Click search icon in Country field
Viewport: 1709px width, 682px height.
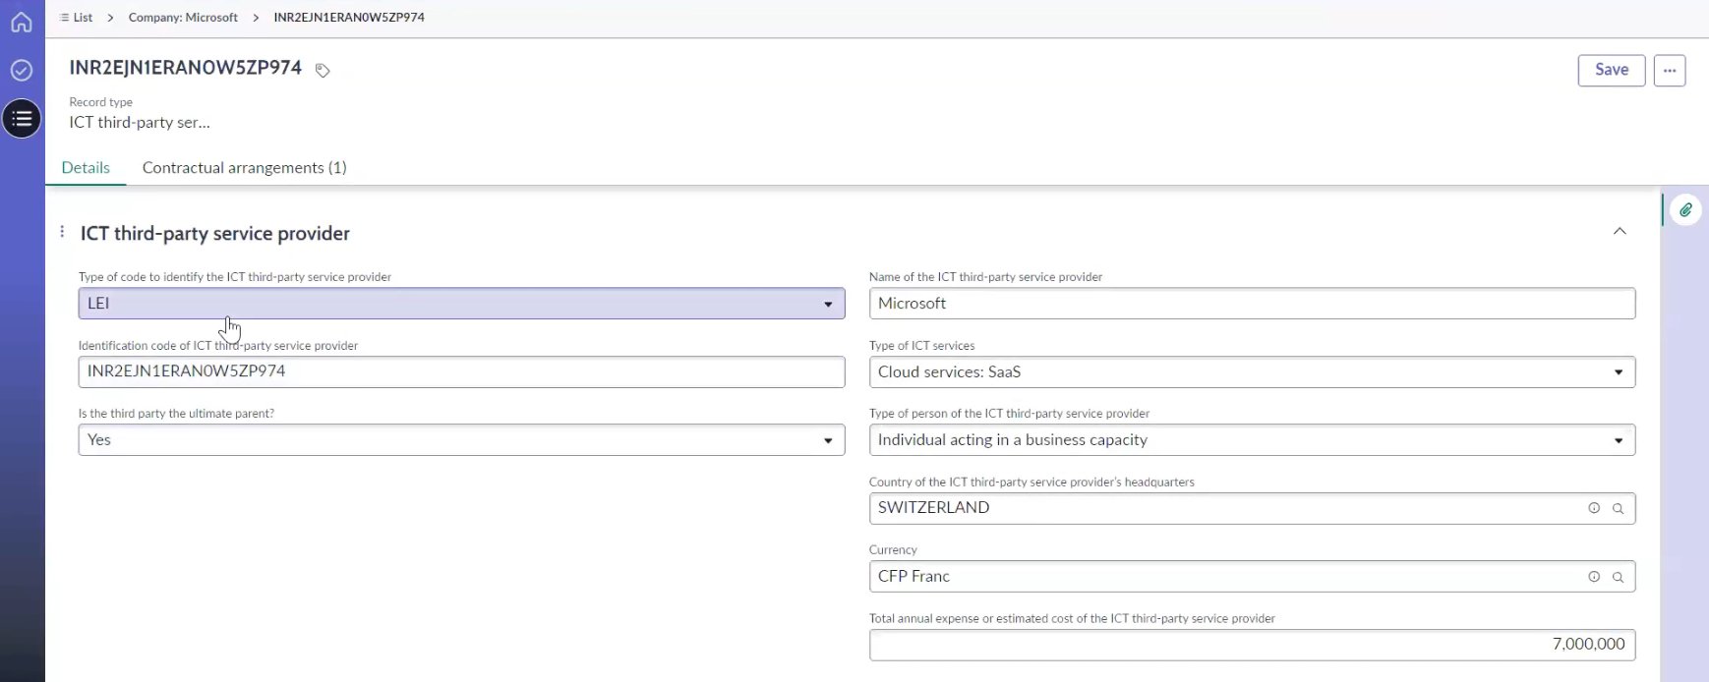[1618, 508]
